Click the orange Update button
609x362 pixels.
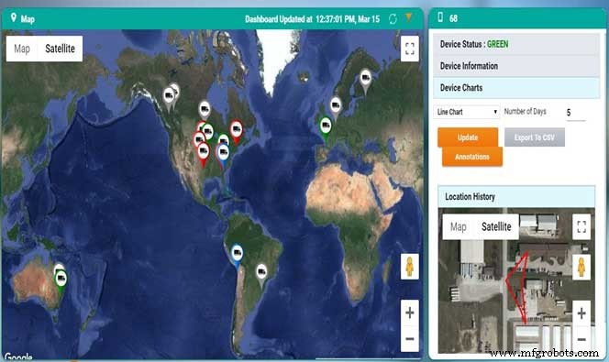[x=468, y=137]
